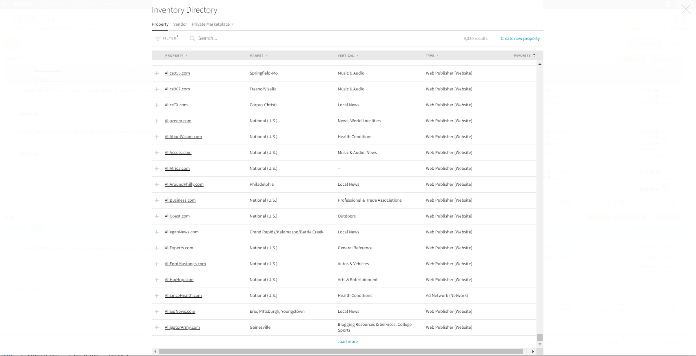Open the Filter panel

click(166, 38)
